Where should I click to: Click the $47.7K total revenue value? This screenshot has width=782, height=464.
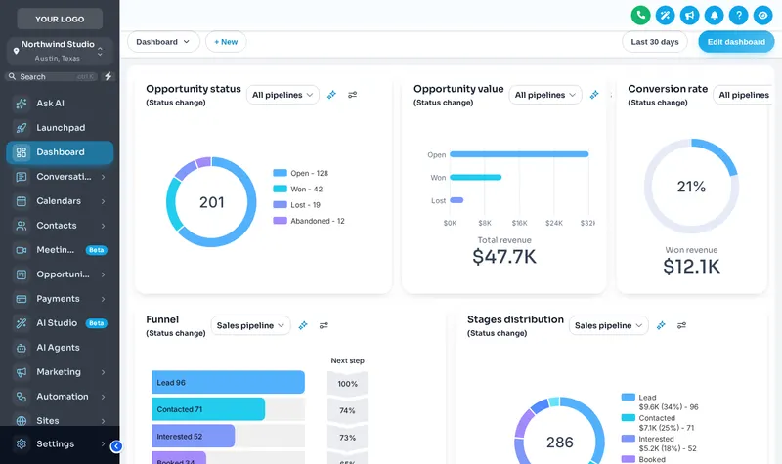(504, 257)
